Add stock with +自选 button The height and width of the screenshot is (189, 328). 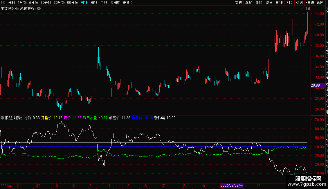coord(310,3)
